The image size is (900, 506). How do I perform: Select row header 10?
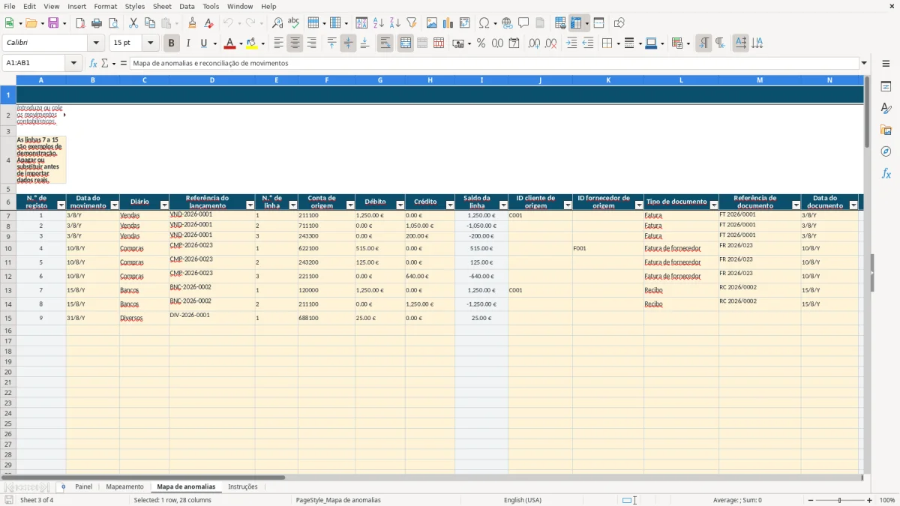coord(8,248)
